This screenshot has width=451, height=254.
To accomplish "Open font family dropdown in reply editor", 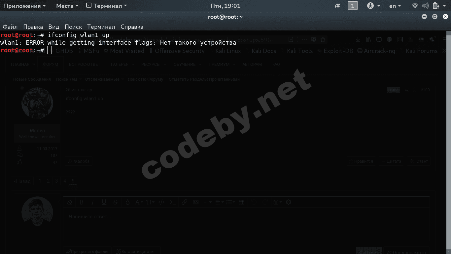I will pos(139,202).
